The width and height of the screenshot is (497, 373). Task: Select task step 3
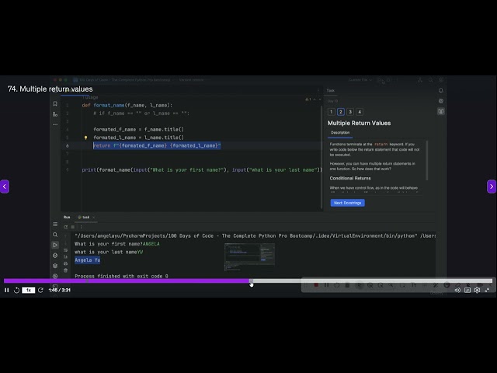click(350, 112)
